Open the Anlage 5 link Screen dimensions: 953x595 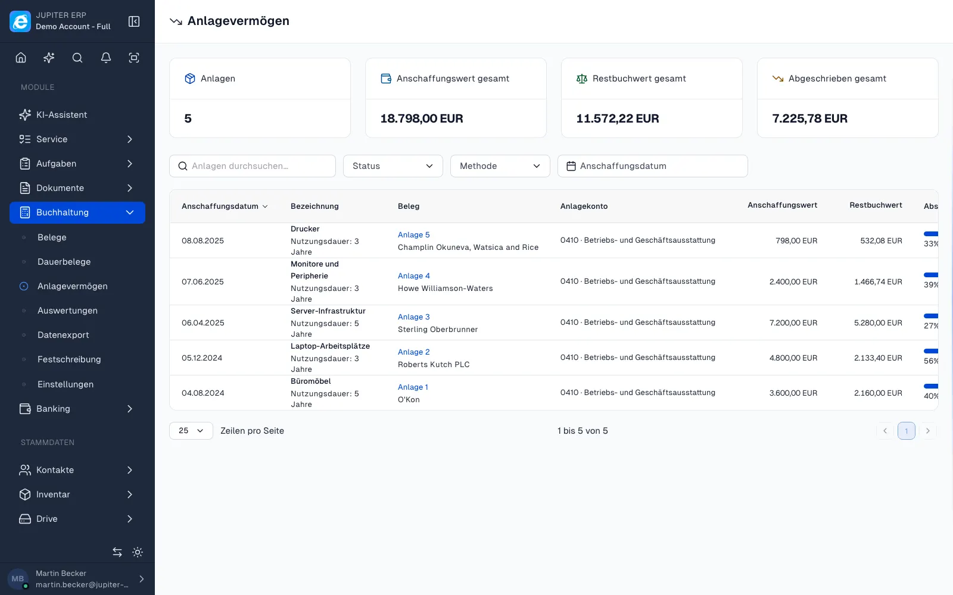(414, 235)
